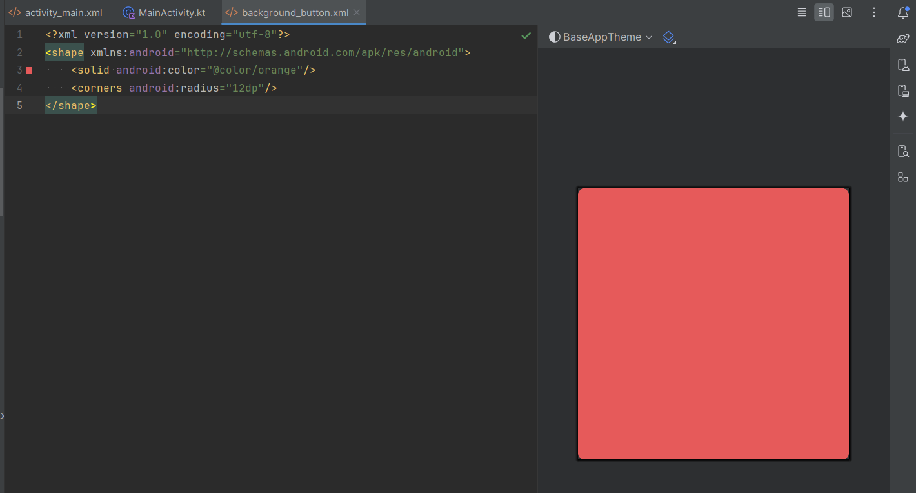
Task: Click the opening <shape tag on line 2
Action: point(65,52)
